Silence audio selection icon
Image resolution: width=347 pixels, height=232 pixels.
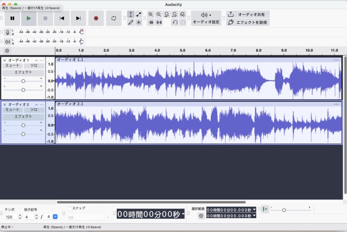159,23
